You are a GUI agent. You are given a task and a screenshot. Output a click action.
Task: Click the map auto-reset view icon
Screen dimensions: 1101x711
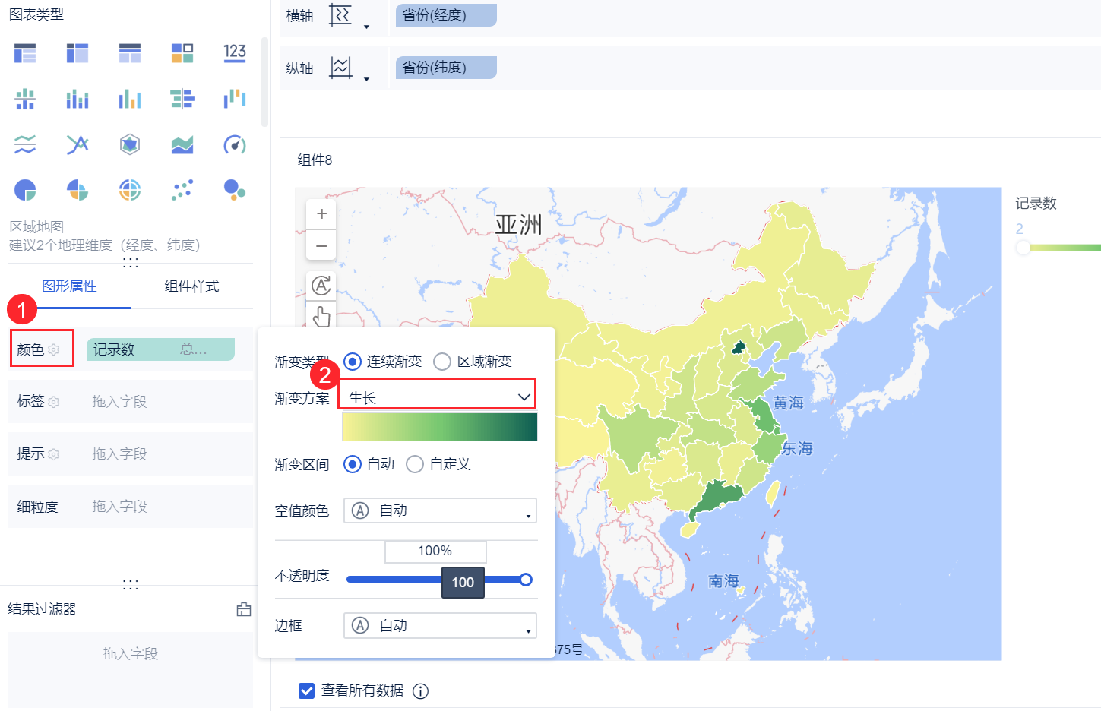coord(321,285)
